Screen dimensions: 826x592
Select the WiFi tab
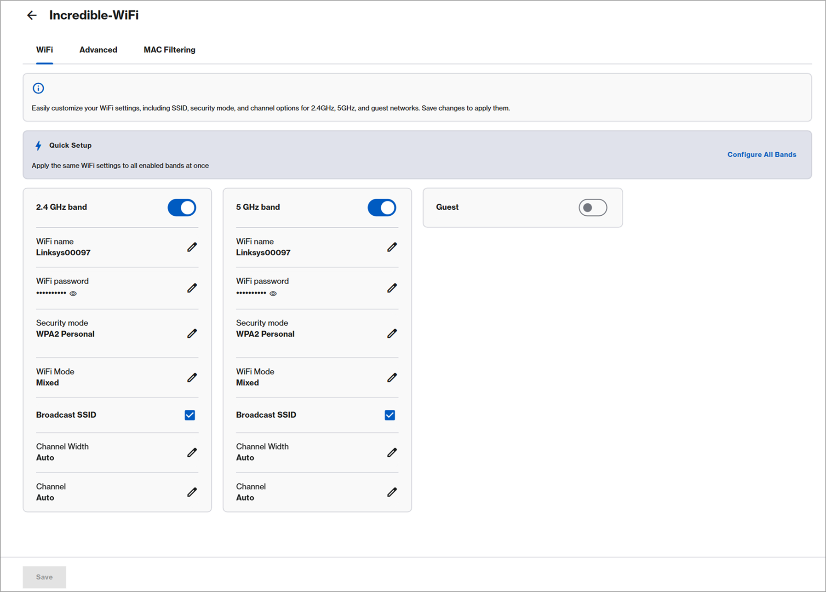pyautogui.click(x=44, y=50)
